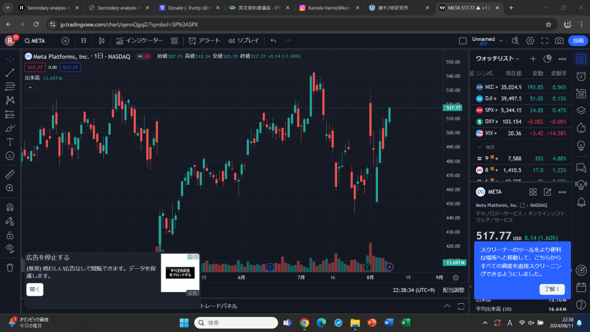The image size is (590, 332).
Task: Click the ruler measure tool
Action: click(10, 174)
